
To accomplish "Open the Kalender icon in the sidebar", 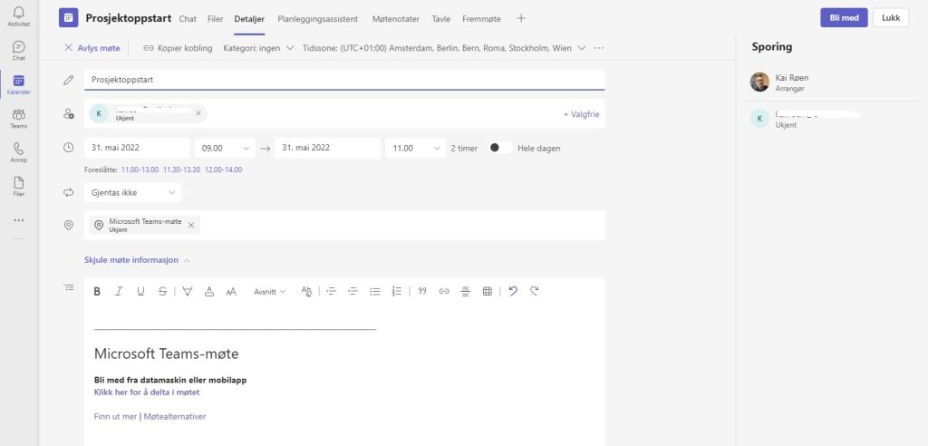I will coord(19,84).
